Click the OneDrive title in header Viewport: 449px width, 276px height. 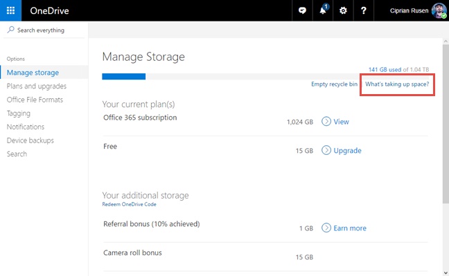tap(49, 10)
